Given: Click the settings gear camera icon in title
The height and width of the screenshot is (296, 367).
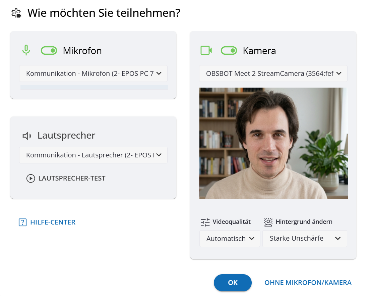Looking at the screenshot, I should [x=16, y=13].
